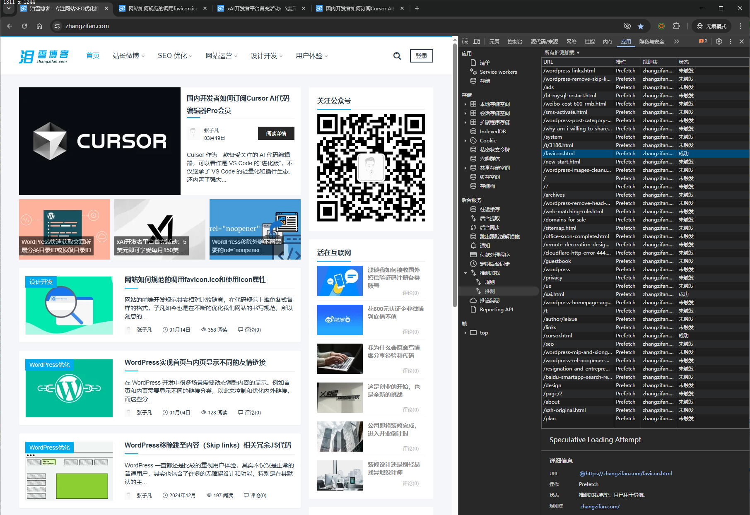
Task: Expand the 共享存储空间 tree node
Action: coord(465,168)
